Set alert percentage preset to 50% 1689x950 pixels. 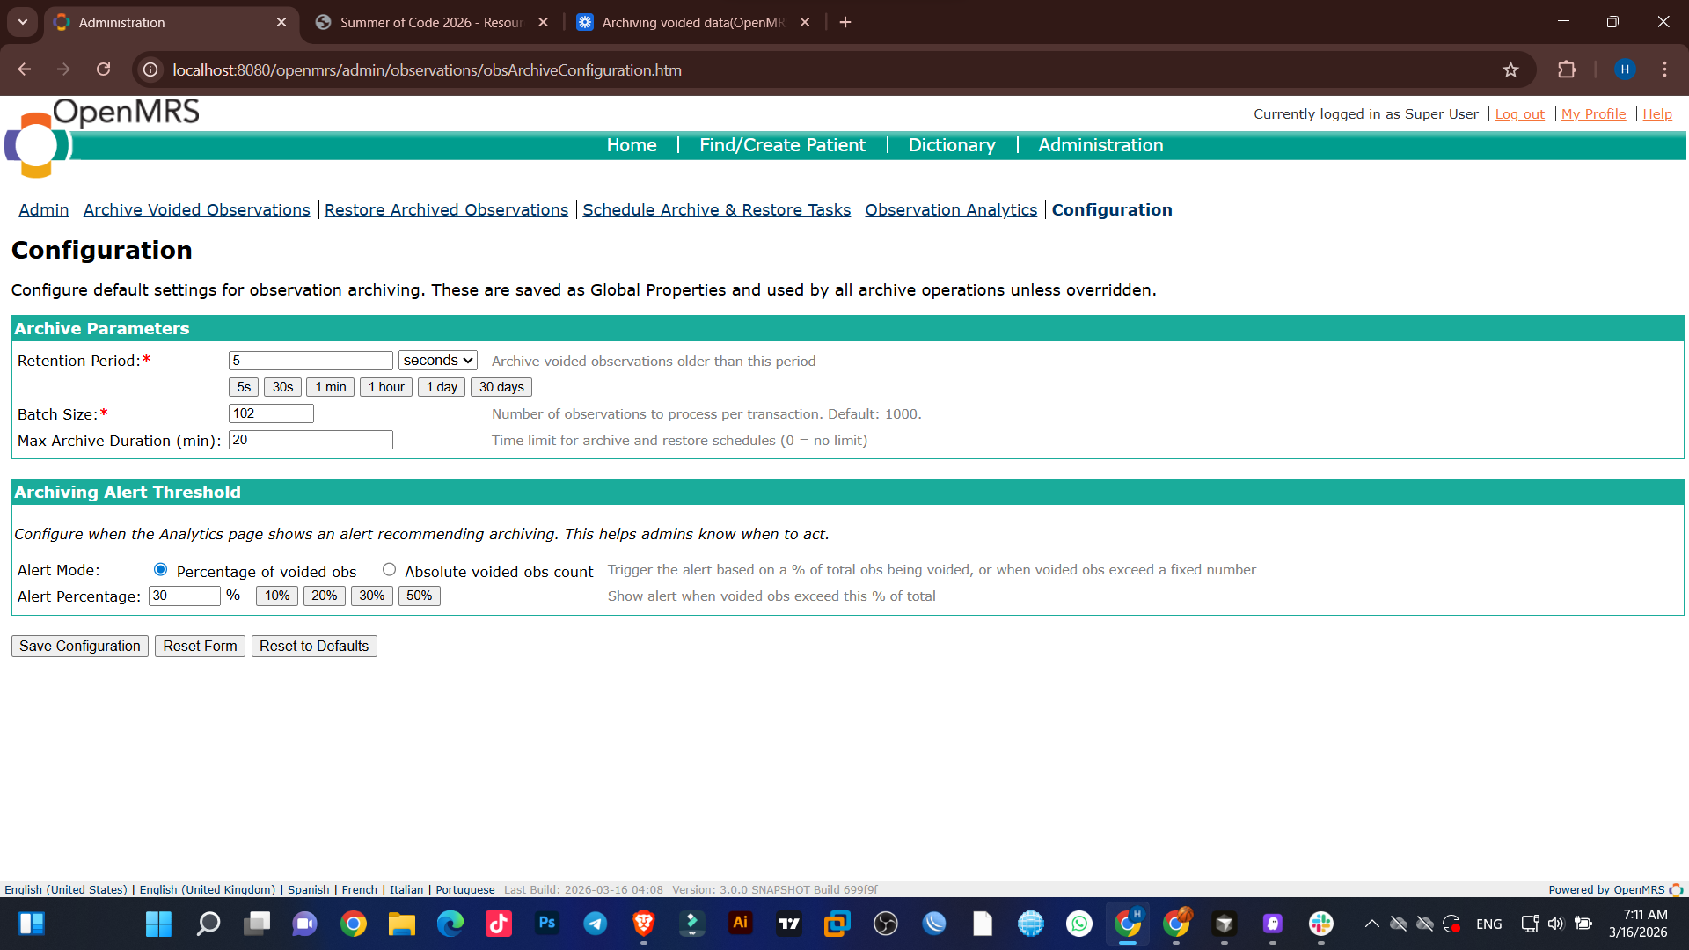pos(419,596)
